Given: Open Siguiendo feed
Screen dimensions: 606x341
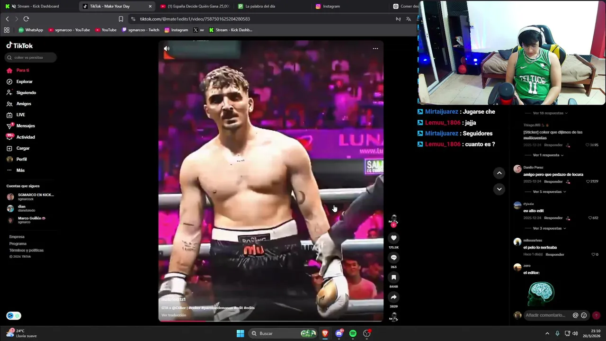Looking at the screenshot, I should pyautogui.click(x=21, y=93).
